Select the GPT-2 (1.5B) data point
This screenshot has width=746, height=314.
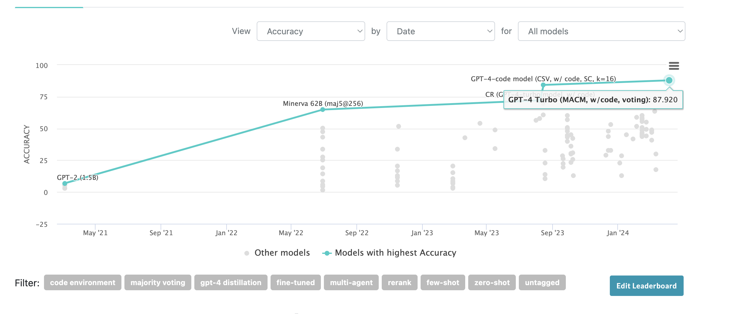[65, 183]
